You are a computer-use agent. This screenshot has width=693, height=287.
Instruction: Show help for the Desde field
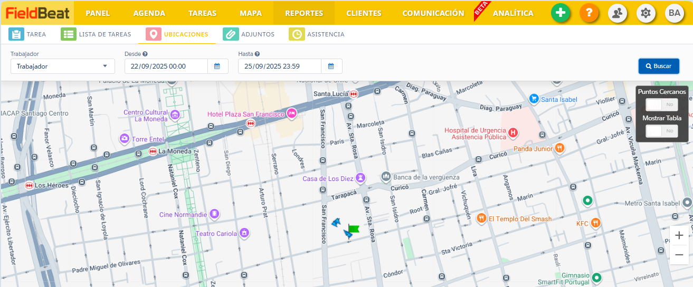point(145,54)
